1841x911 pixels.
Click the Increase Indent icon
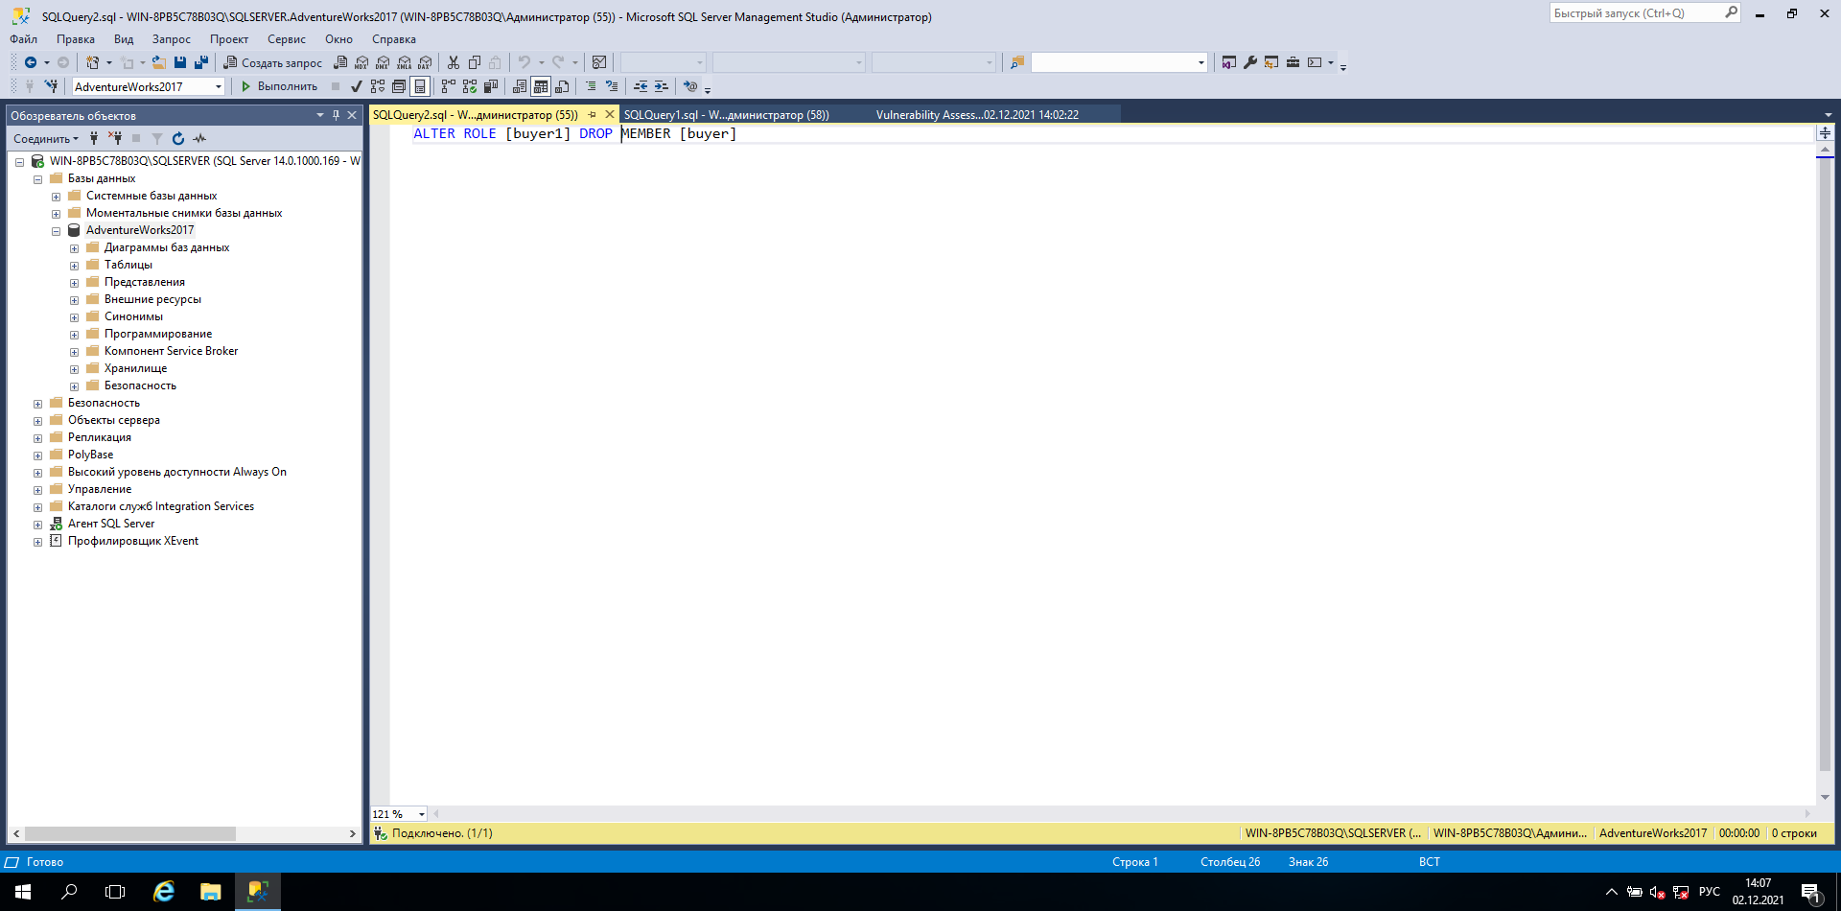pyautogui.click(x=662, y=86)
